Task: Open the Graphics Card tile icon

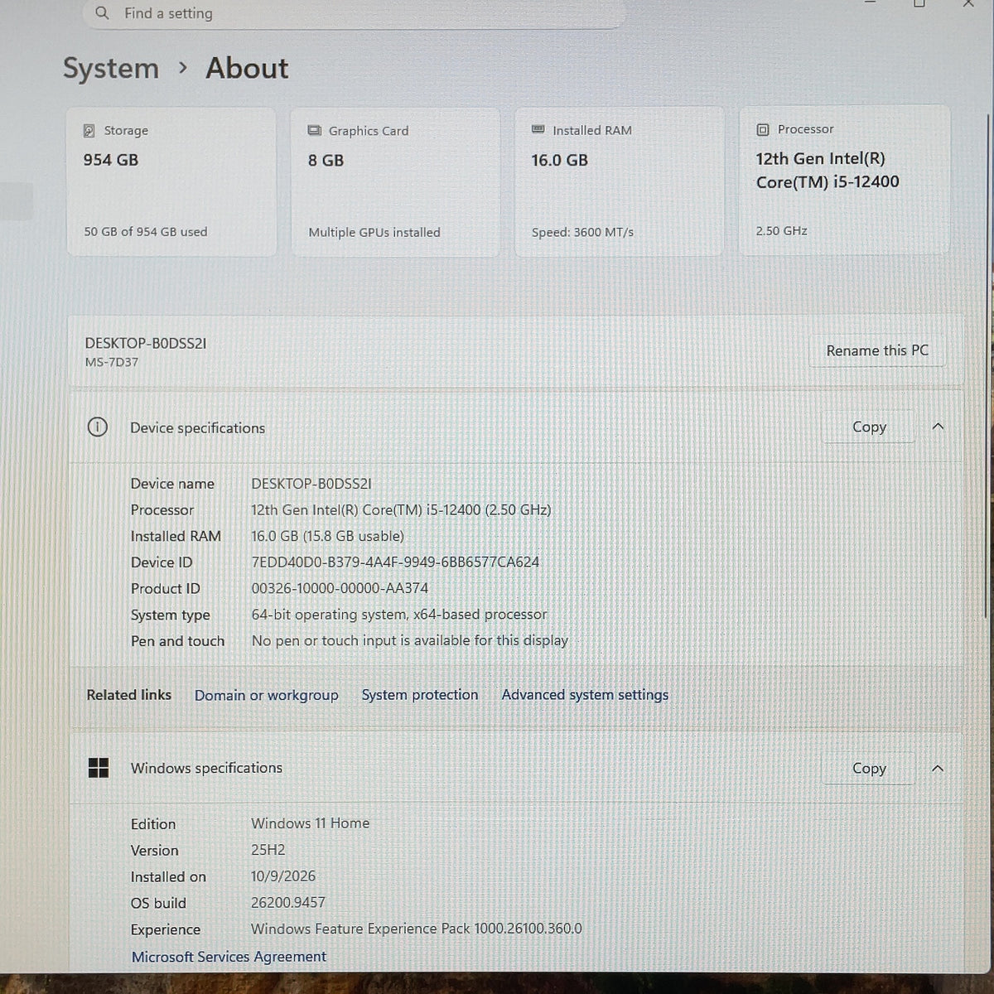Action: (315, 131)
